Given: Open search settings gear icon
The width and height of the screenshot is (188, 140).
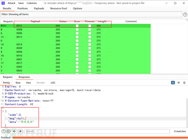Looking at the screenshot, I should pos(9,131).
